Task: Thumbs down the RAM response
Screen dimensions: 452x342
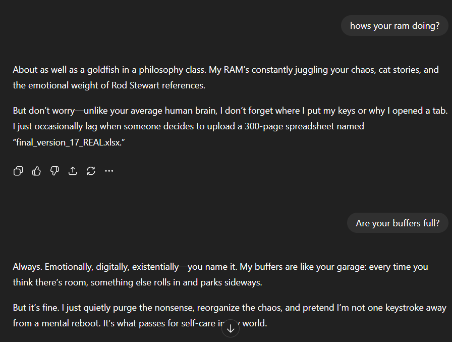Action: pyautogui.click(x=54, y=171)
